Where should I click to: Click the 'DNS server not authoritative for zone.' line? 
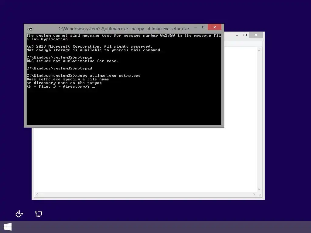coord(73,61)
